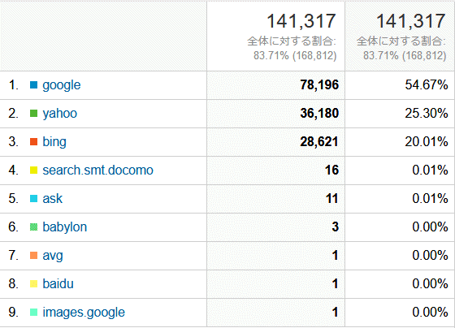Open the google source link
This screenshot has width=455, height=328.
tap(62, 85)
